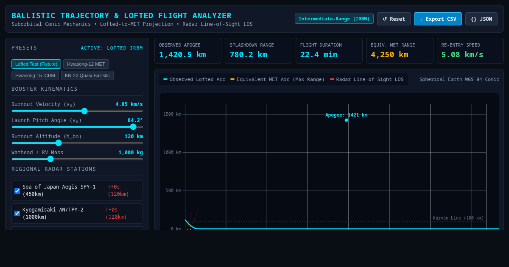Adjust the Burnout Altitude slider
Screen dimensions: 509x267
[x=77, y=143]
